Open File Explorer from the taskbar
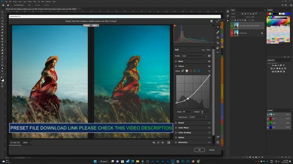 [x=137, y=161]
